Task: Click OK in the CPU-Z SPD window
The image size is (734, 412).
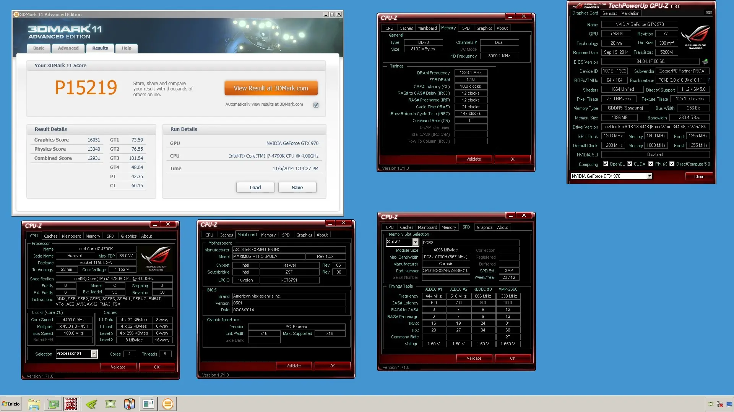Action: tap(513, 358)
